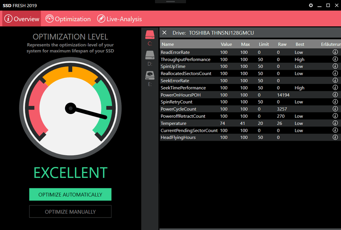Select the ReadErrorRate attribute name
This screenshot has height=230, width=341.
point(175,52)
